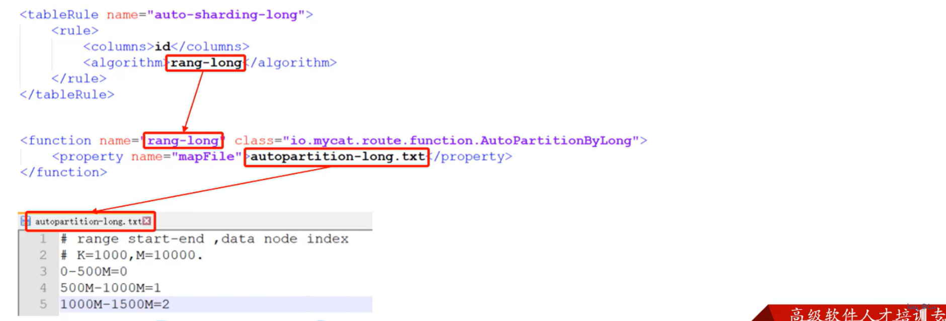This screenshot has width=946, height=321.
Task: Place cursor on the 0-500M=0 line
Action: 94,272
